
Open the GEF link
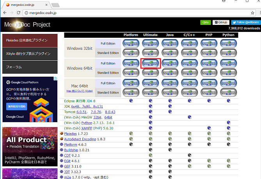point(67,167)
